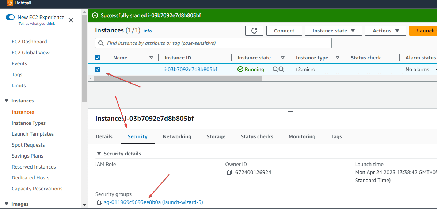Select the Security tab
437x209 pixels.
point(137,137)
